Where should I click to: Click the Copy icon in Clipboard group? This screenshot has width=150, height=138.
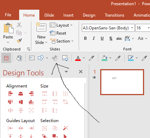click(x=19, y=33)
